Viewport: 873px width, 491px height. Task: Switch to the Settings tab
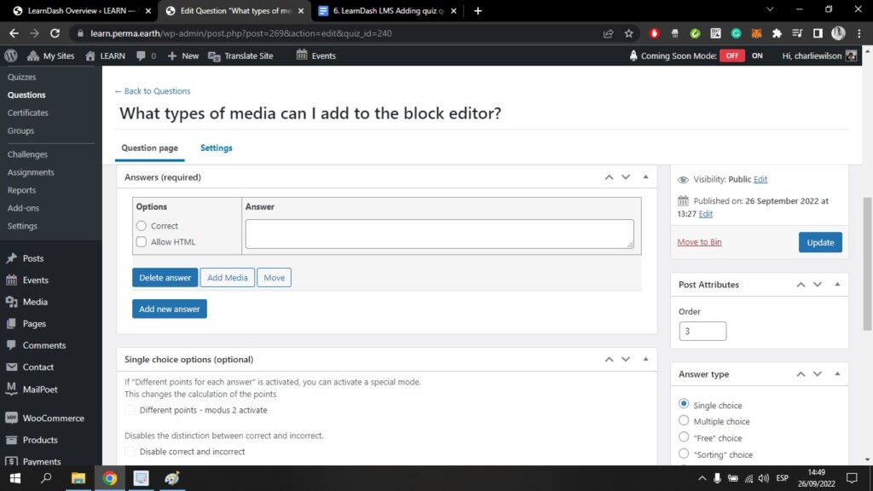[x=216, y=147]
